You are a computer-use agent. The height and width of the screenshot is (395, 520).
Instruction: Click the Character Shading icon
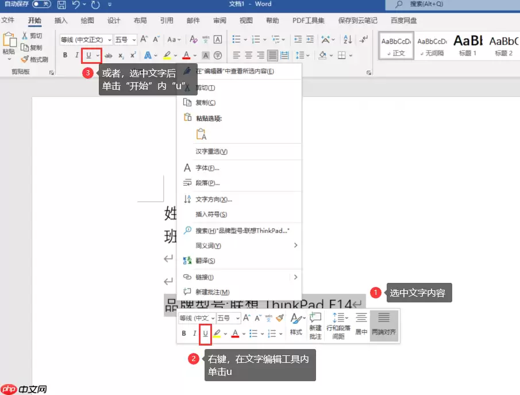click(x=206, y=55)
